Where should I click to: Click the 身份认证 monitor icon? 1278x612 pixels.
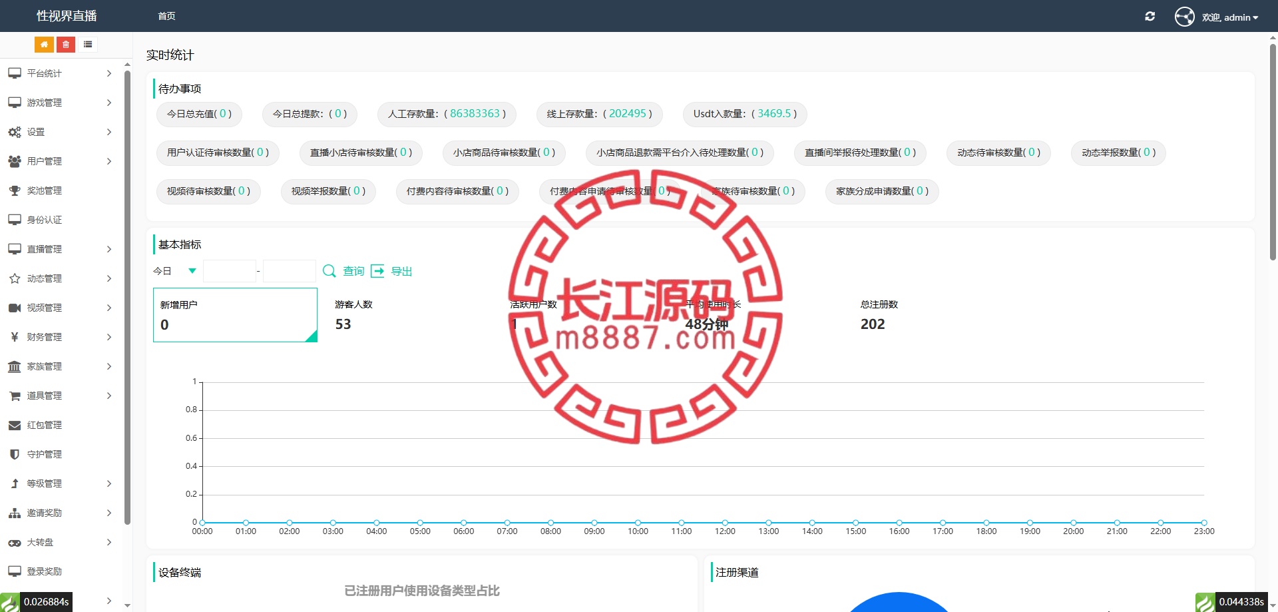[15, 220]
